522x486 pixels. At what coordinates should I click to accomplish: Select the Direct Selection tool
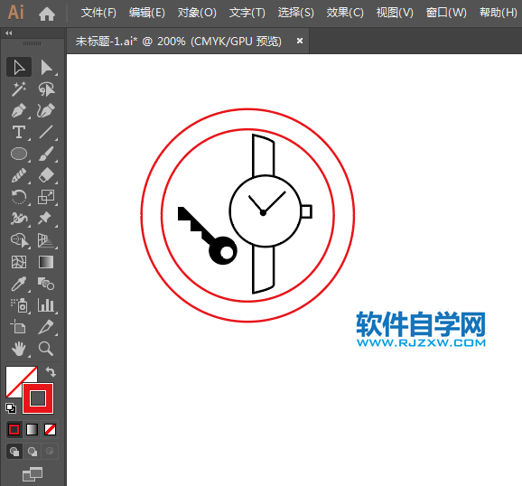(x=46, y=67)
